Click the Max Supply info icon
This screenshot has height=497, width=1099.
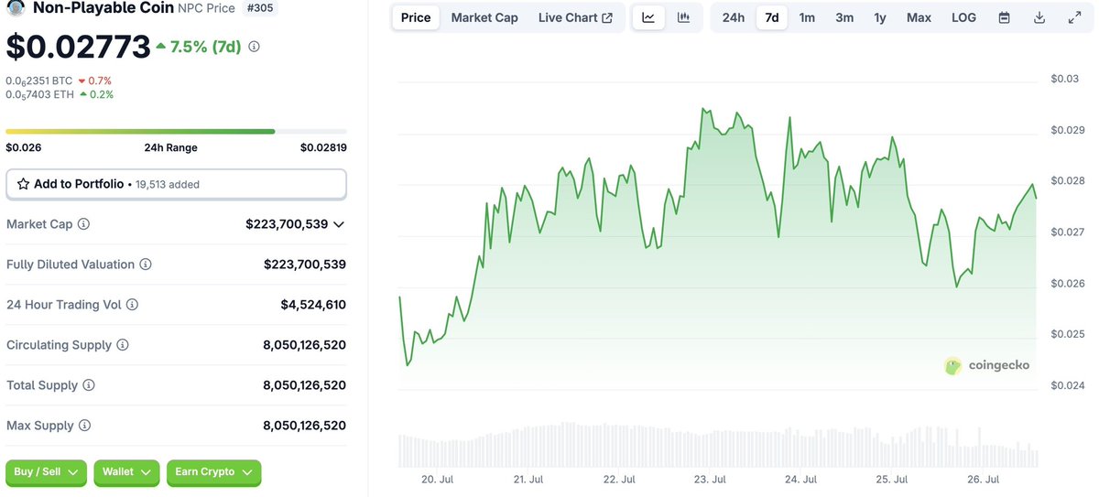[x=84, y=426]
